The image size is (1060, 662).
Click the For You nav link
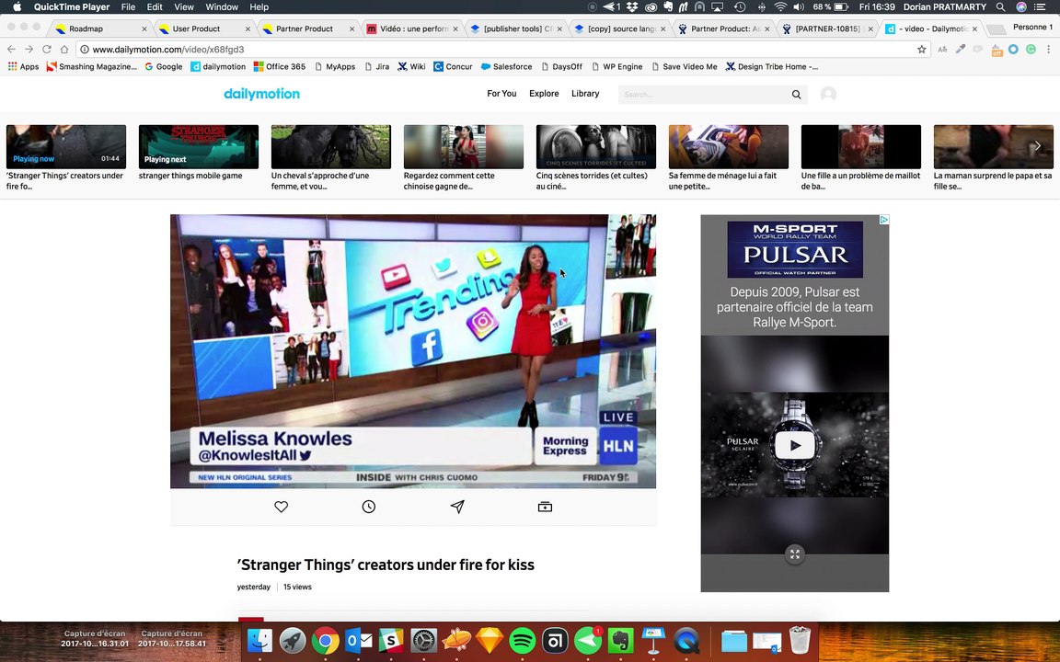(x=501, y=94)
